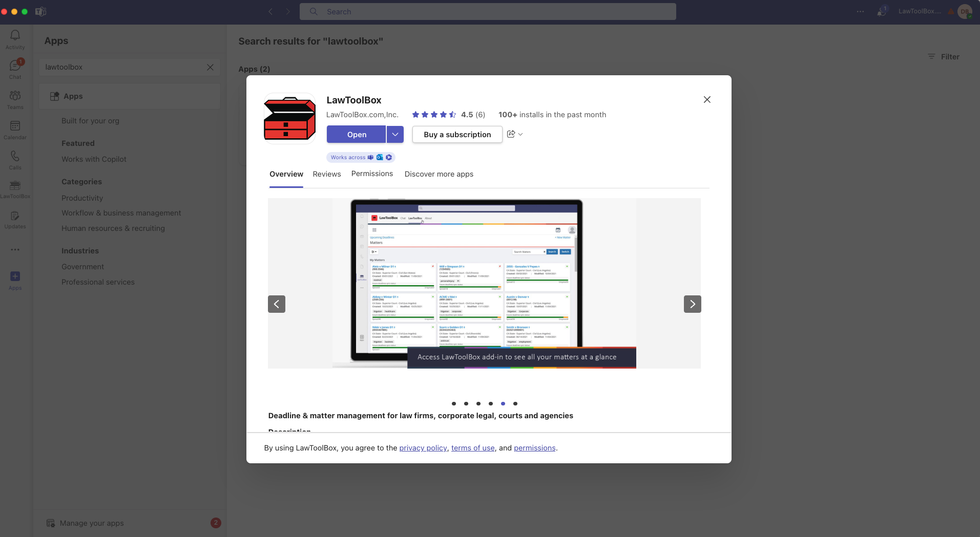Open the profile avatar at the top right
This screenshot has height=537, width=980.
tap(965, 11)
